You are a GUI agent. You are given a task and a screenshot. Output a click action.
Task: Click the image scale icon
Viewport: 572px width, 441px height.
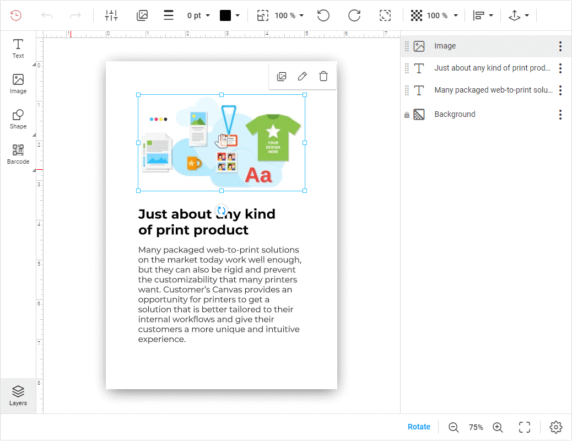tap(263, 15)
